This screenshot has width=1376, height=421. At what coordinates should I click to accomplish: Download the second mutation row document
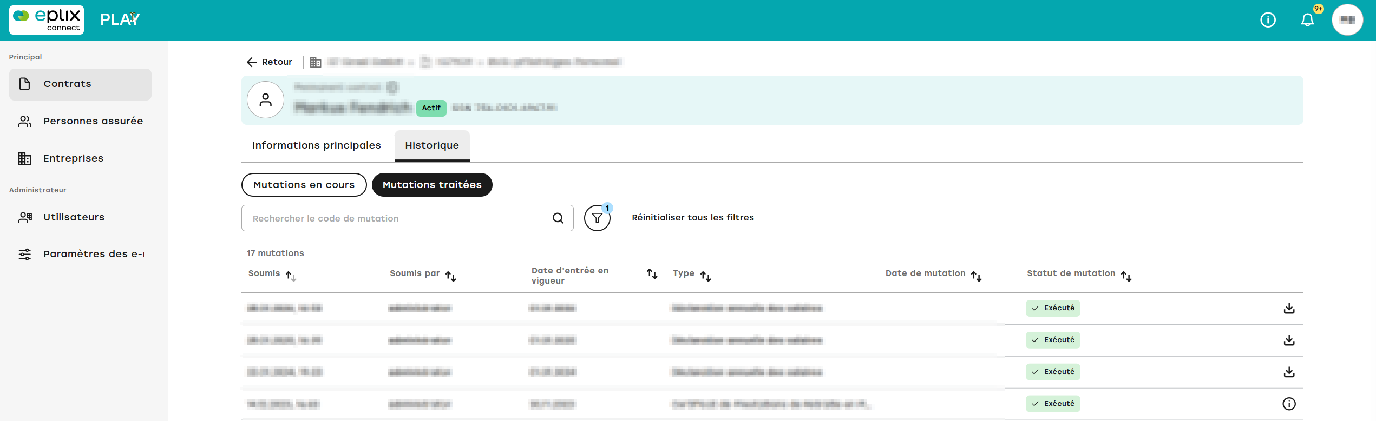click(1289, 340)
